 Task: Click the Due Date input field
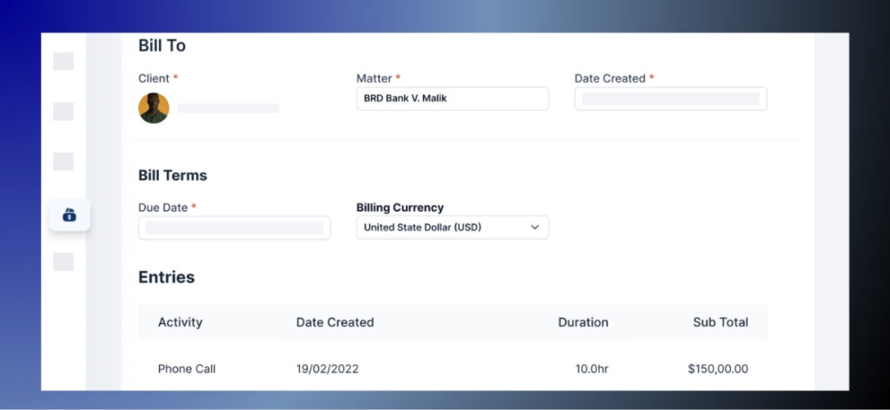[234, 228]
